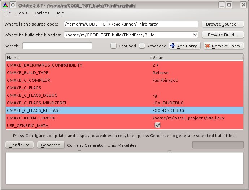Enable the Advanced checkbox
249x190 pixels.
(x=142, y=46)
